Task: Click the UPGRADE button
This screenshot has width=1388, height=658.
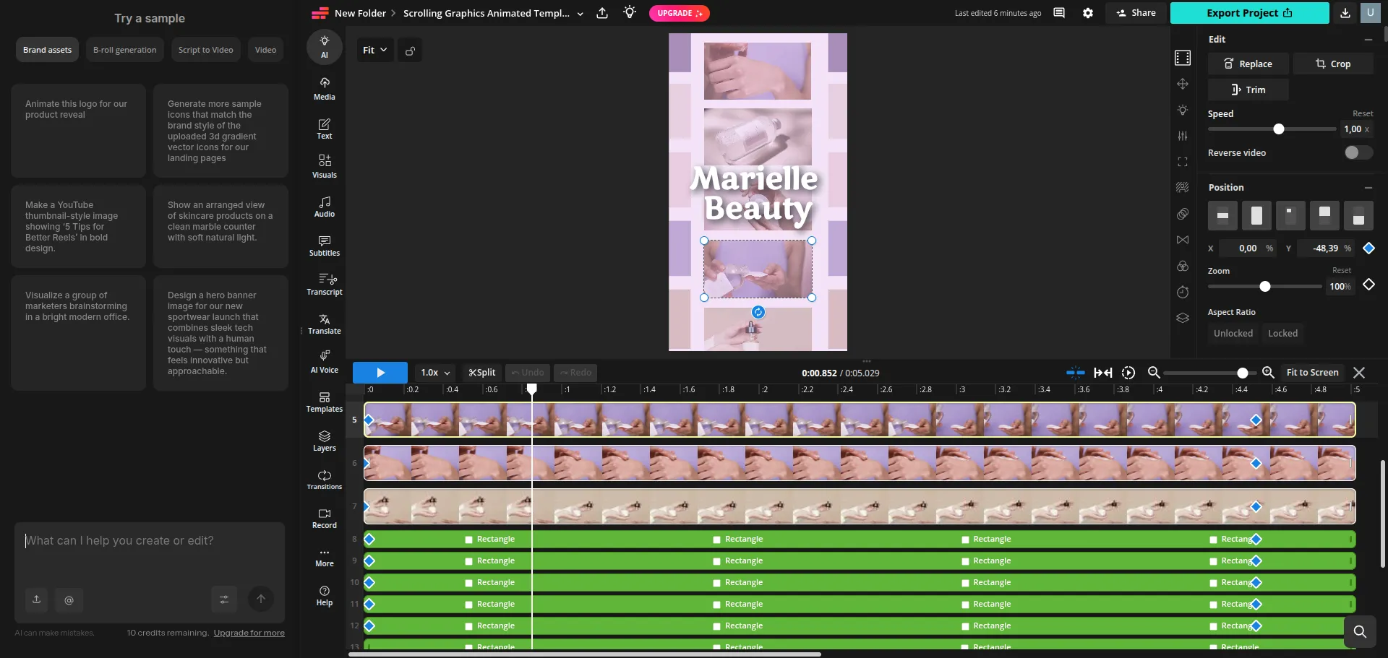Action: pos(680,13)
